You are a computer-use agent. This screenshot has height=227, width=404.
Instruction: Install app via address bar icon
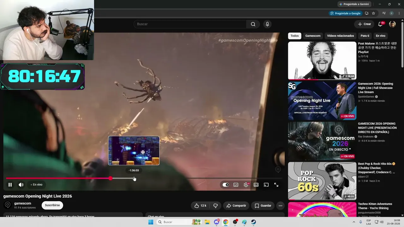[367, 13]
